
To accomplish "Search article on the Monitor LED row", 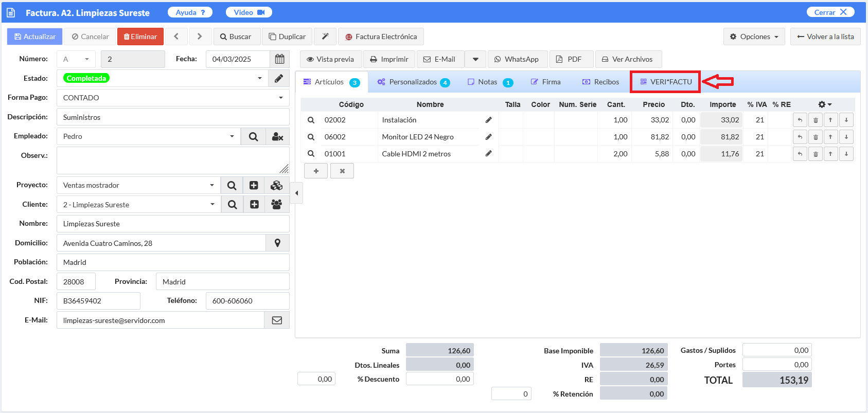I will click(x=311, y=137).
